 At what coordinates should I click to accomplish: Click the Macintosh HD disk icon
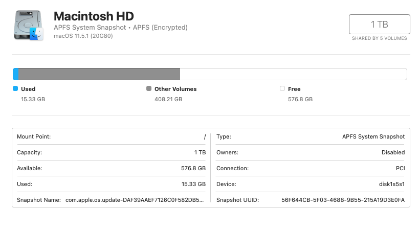[28, 26]
